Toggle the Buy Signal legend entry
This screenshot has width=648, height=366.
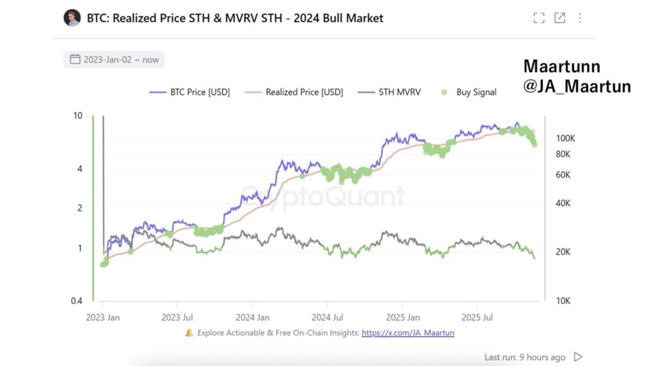(x=478, y=92)
